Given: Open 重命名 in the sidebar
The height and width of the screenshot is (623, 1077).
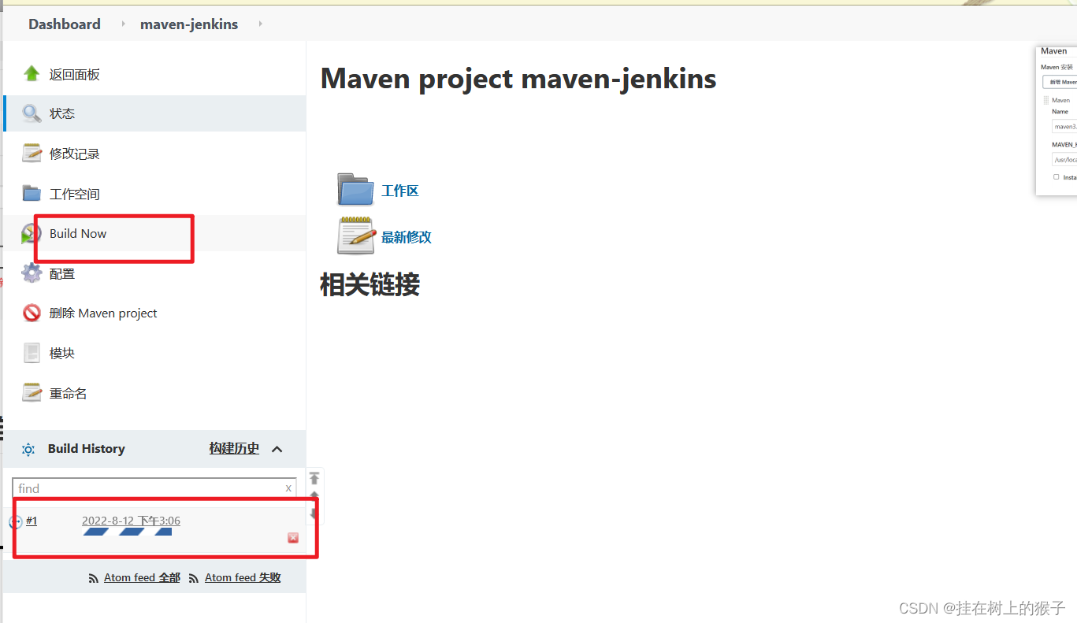Looking at the screenshot, I should (x=69, y=393).
